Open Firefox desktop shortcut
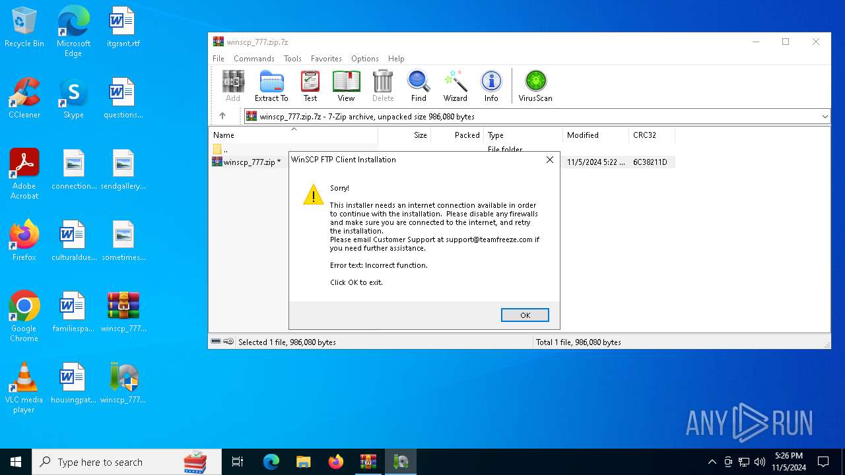 click(24, 241)
